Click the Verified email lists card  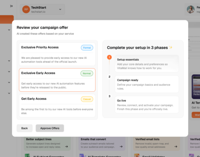pyautogui.click(x=157, y=144)
